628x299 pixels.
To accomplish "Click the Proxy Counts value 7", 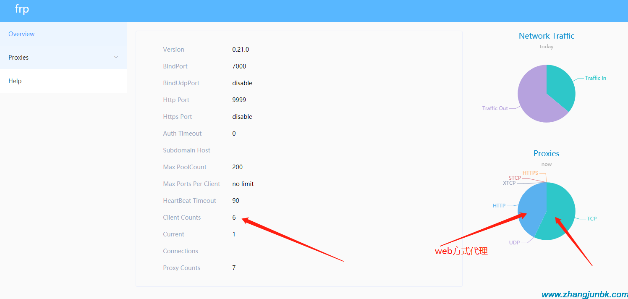I will pyautogui.click(x=234, y=268).
